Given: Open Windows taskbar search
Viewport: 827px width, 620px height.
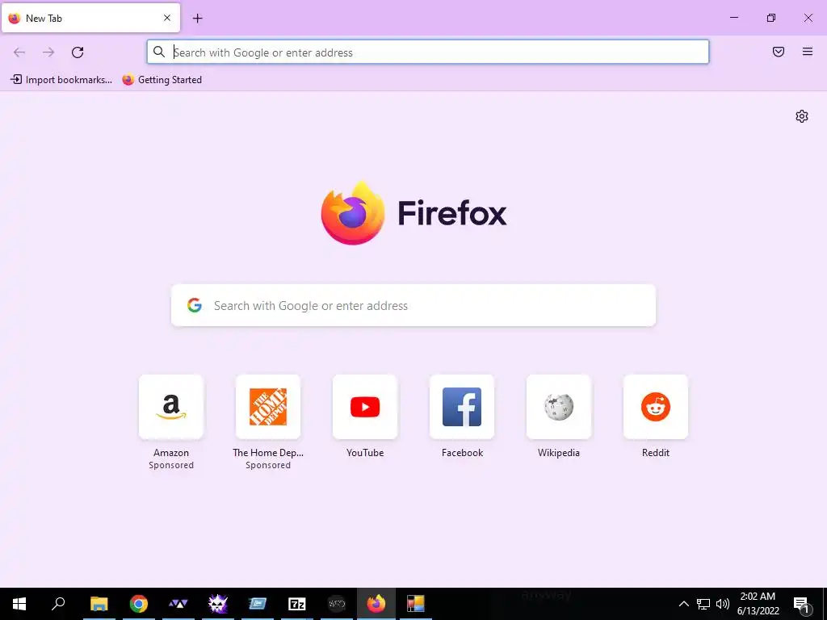Looking at the screenshot, I should pyautogui.click(x=58, y=604).
